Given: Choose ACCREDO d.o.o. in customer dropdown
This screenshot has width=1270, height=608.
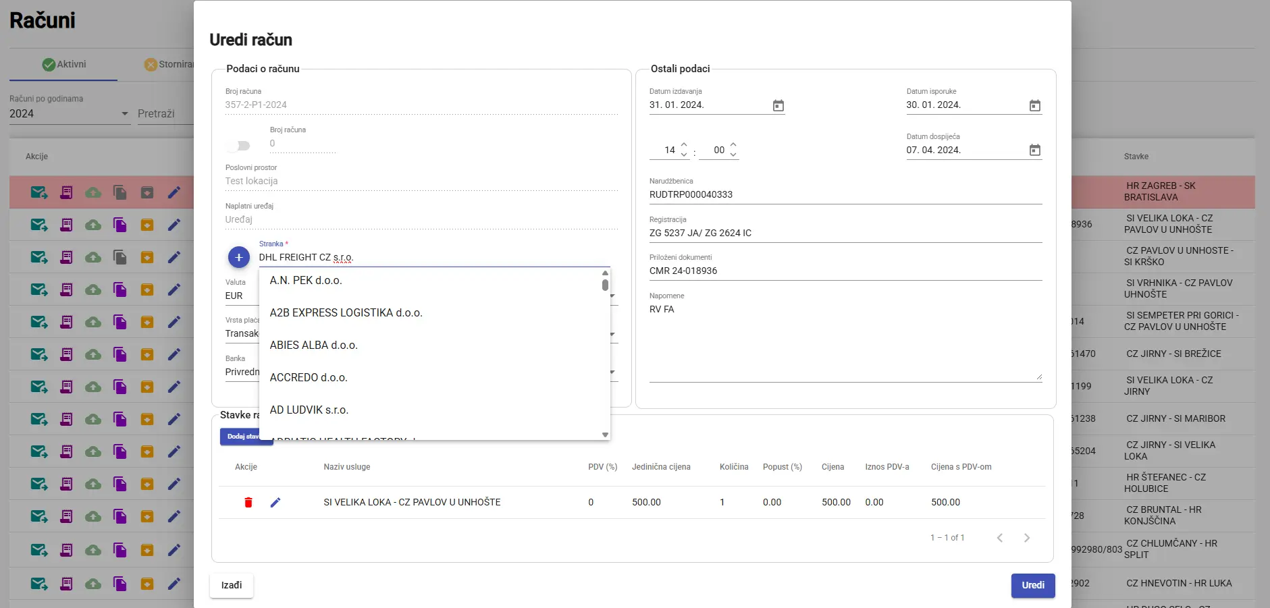Looking at the screenshot, I should tap(309, 378).
